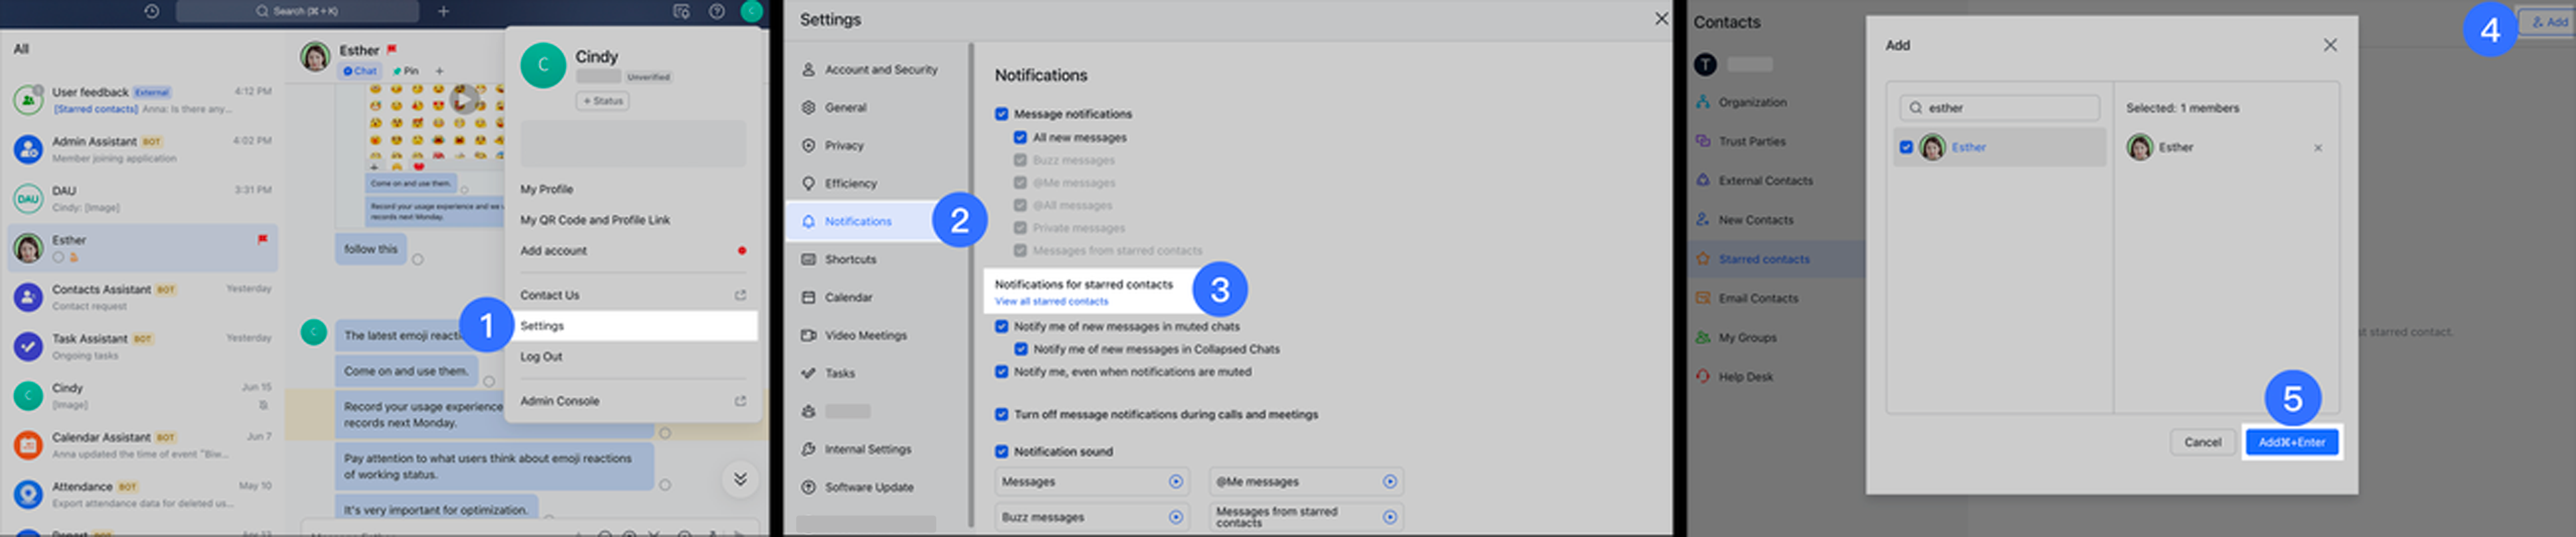Viewport: 2576px width, 537px height.
Task: Play the Buzz messages sound preview
Action: [x=1176, y=517]
